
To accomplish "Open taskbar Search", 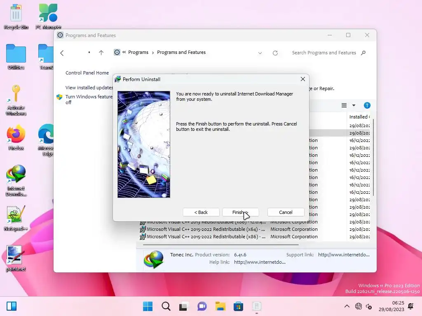I will tap(166, 306).
